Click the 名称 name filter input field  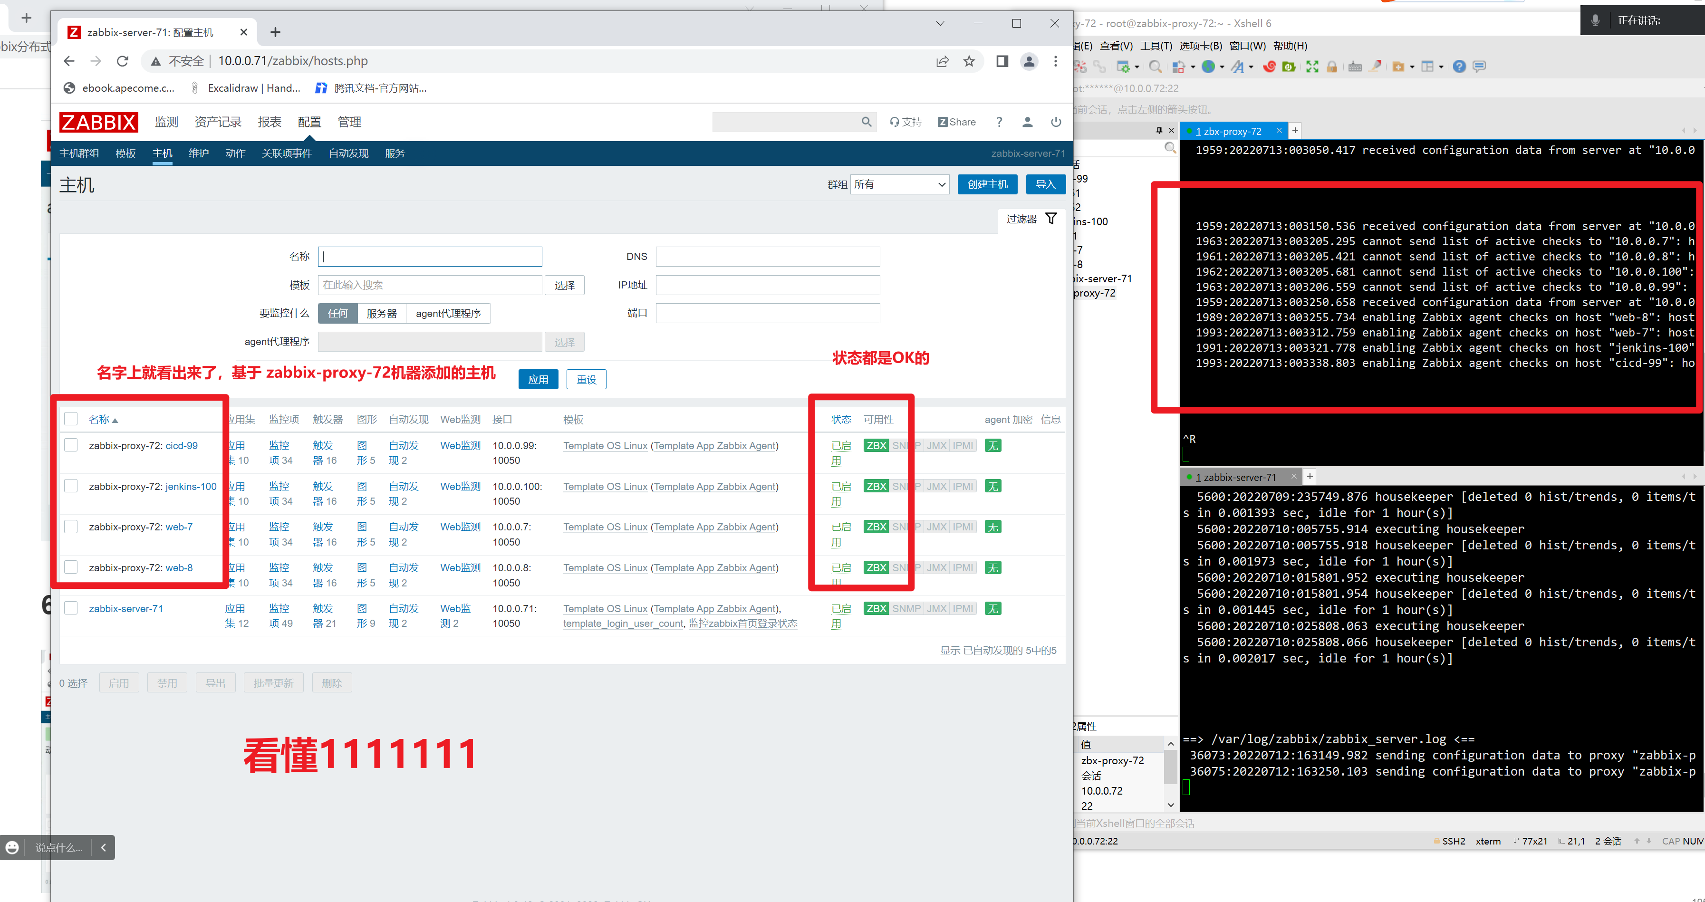[430, 257]
